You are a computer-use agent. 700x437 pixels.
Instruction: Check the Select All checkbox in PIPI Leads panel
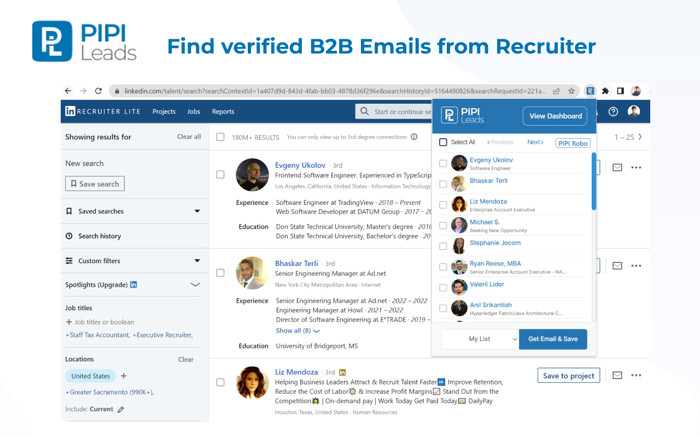tap(443, 142)
